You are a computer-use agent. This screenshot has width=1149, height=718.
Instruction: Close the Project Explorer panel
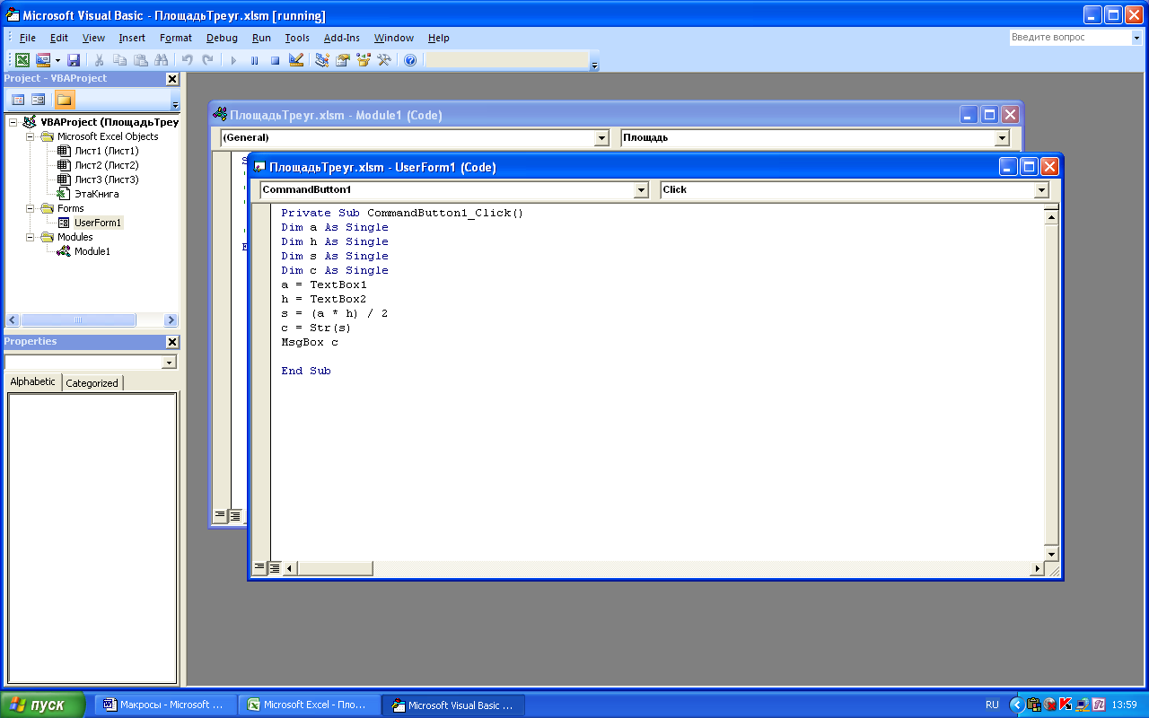point(172,79)
